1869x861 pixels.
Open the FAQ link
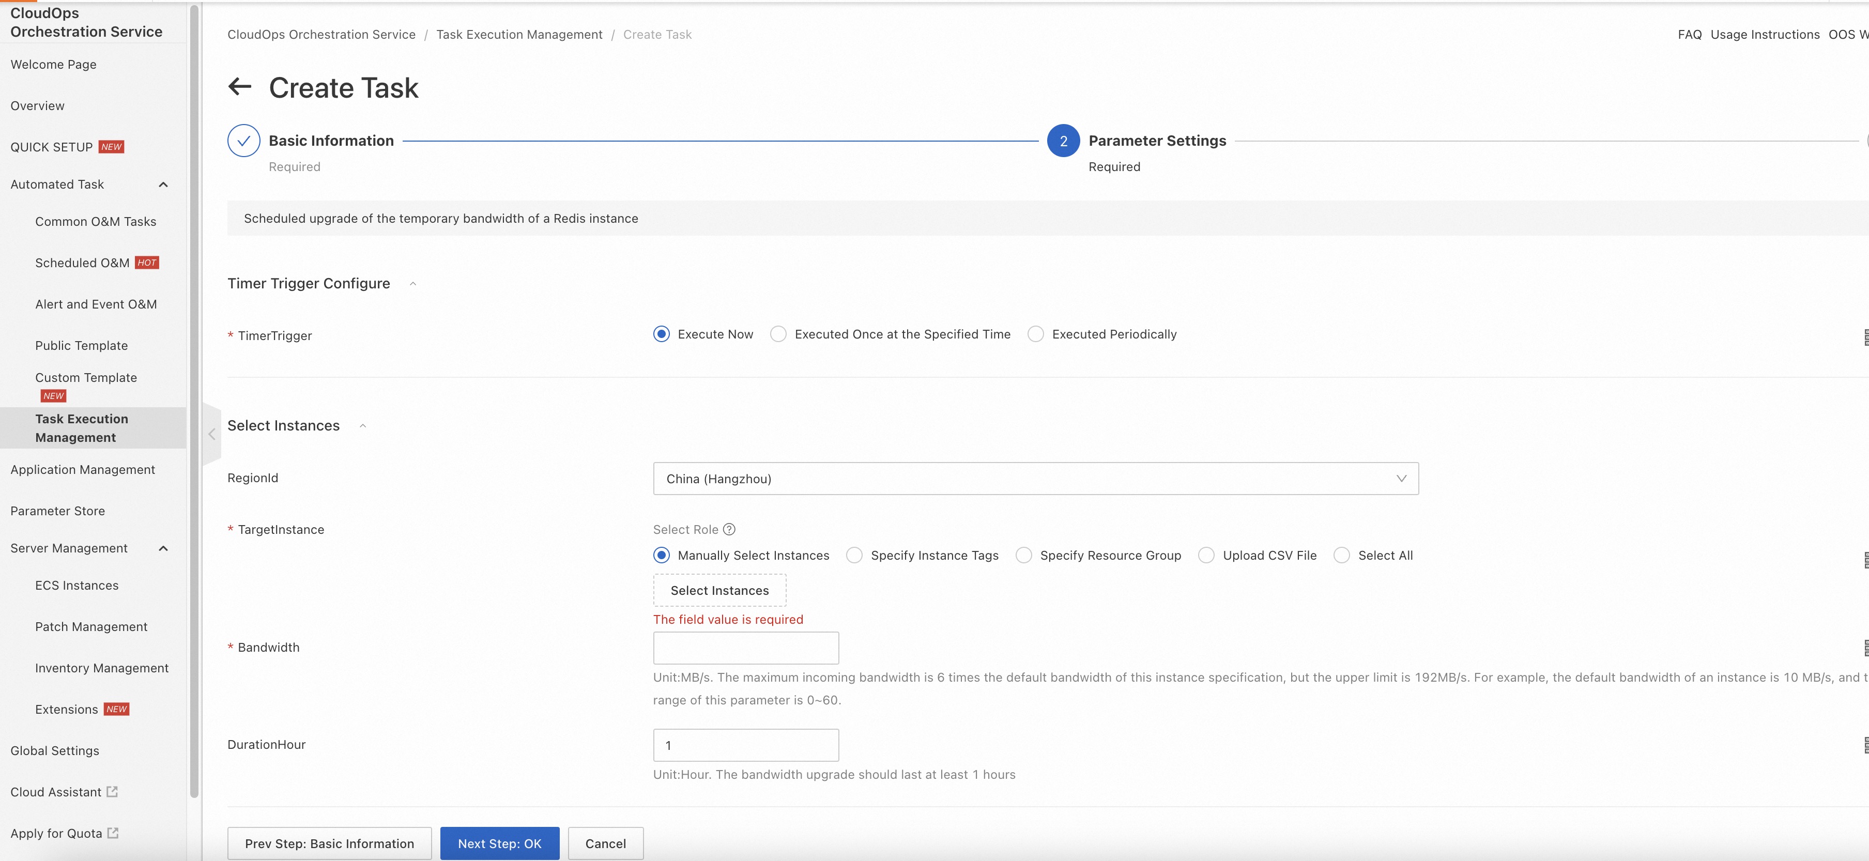[1689, 35]
